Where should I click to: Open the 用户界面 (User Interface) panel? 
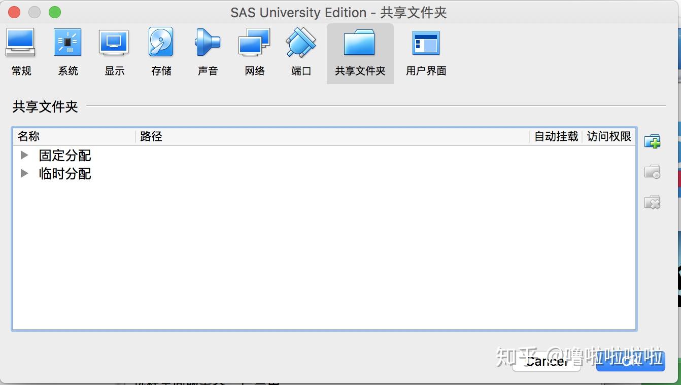[426, 51]
